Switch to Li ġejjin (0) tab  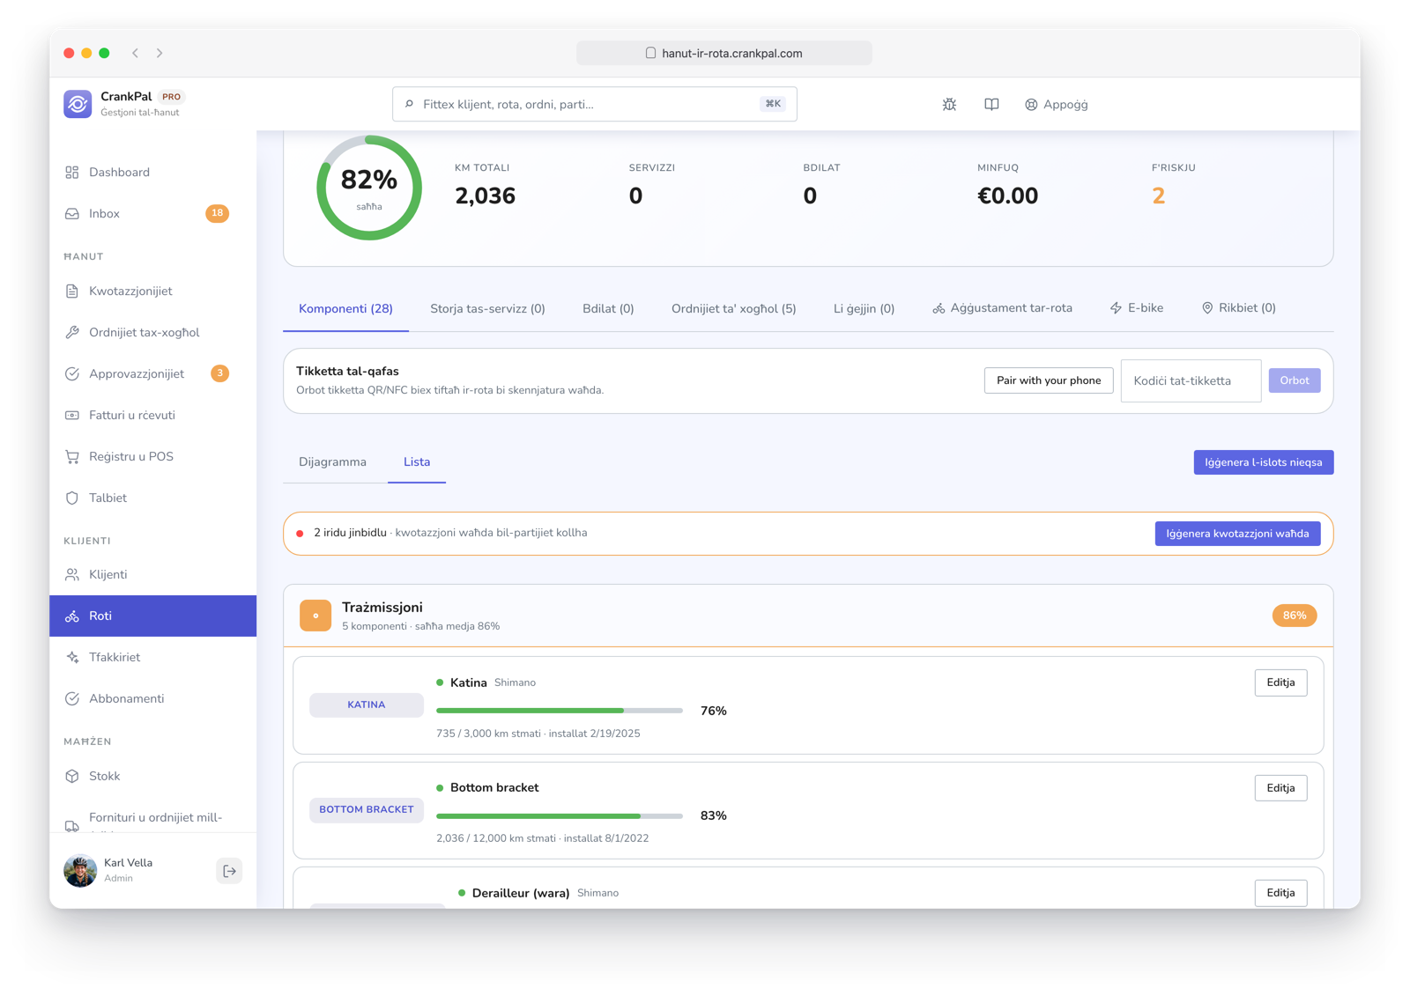tap(864, 309)
